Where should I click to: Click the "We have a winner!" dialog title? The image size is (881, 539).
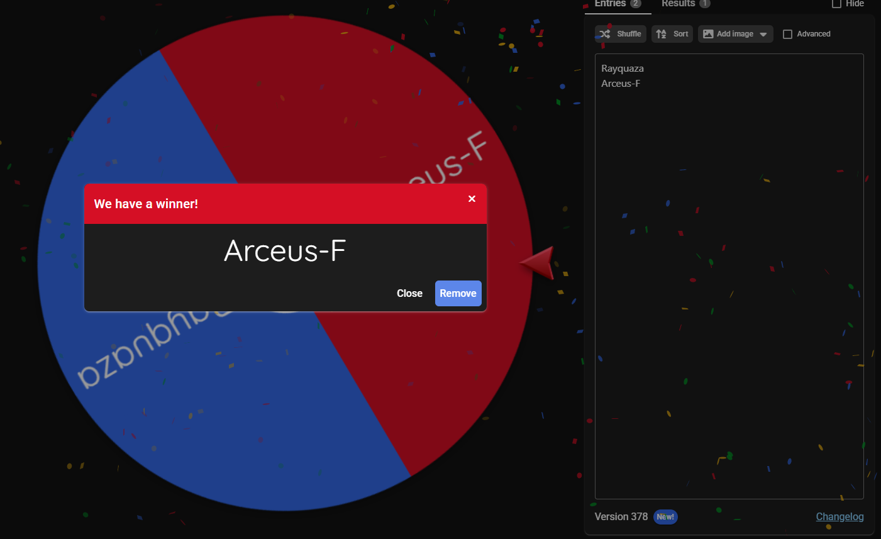click(146, 204)
